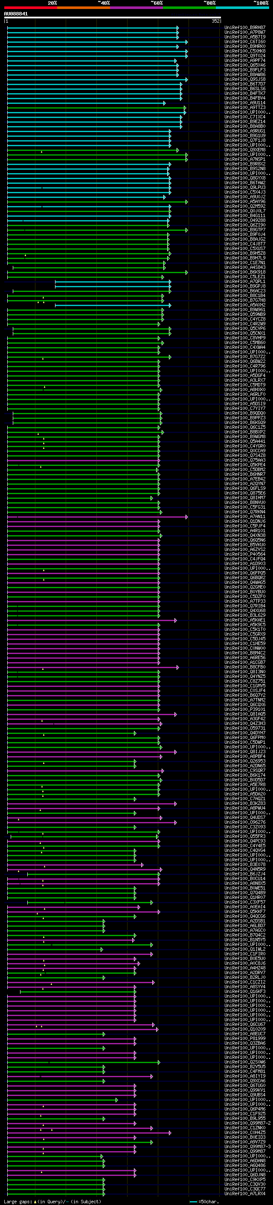Select the red ~20% identity color bar
This screenshot has width=273, height=1205.
coord(31,8)
